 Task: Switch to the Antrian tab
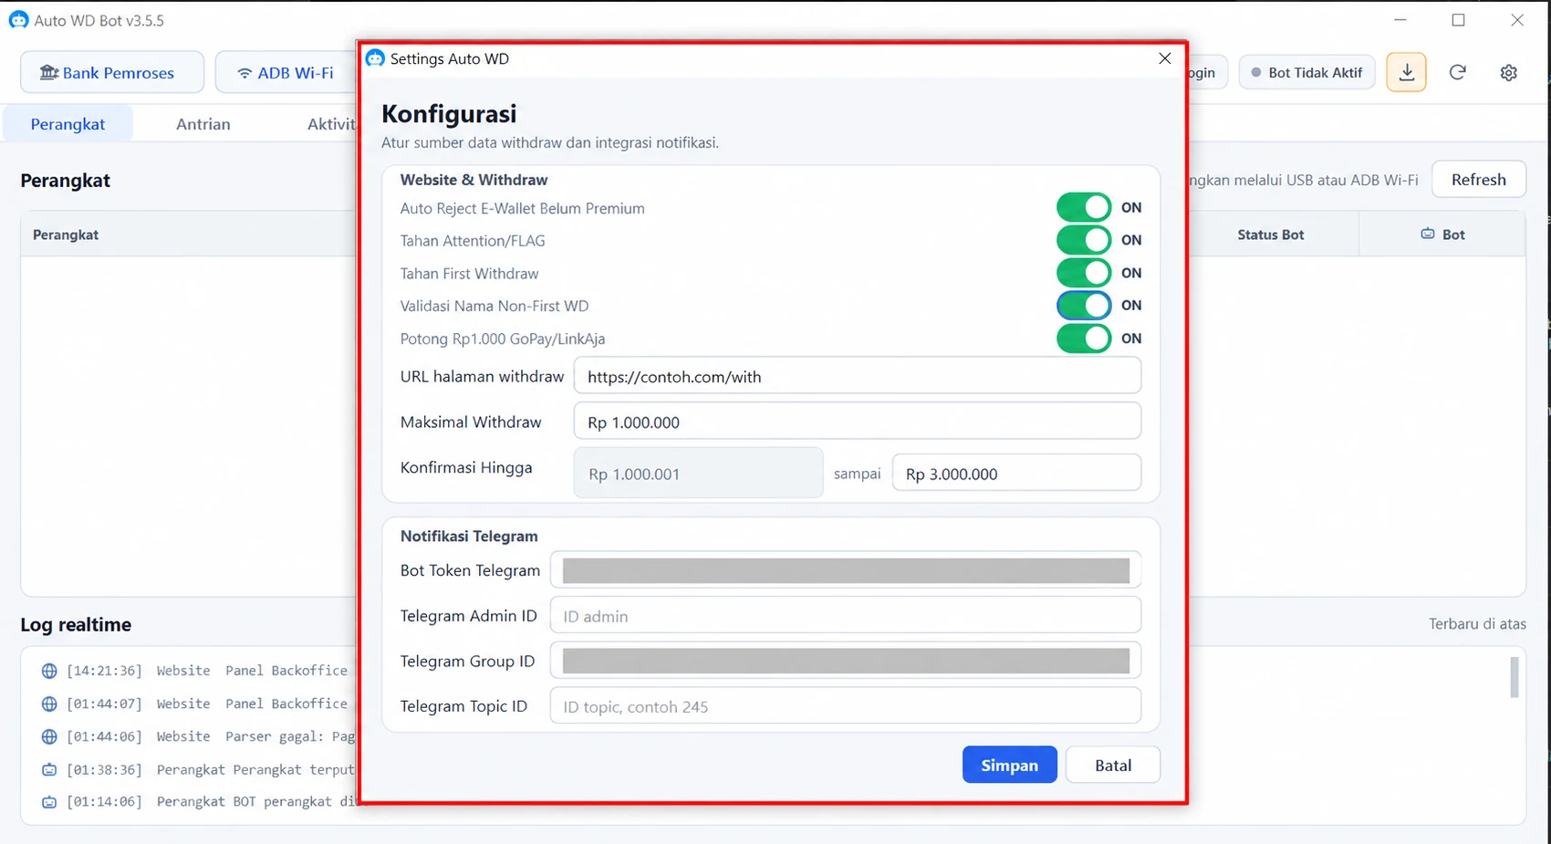point(203,124)
